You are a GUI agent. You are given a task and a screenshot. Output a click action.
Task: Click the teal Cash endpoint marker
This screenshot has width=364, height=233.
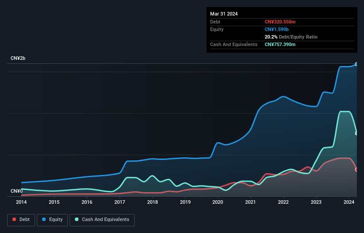coord(356,133)
